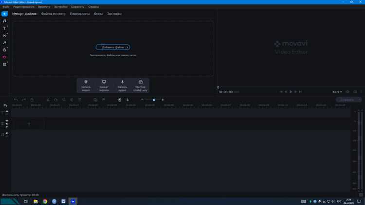Toggle visibility eye on title track
This screenshot has width=365, height=205.
(7, 111)
